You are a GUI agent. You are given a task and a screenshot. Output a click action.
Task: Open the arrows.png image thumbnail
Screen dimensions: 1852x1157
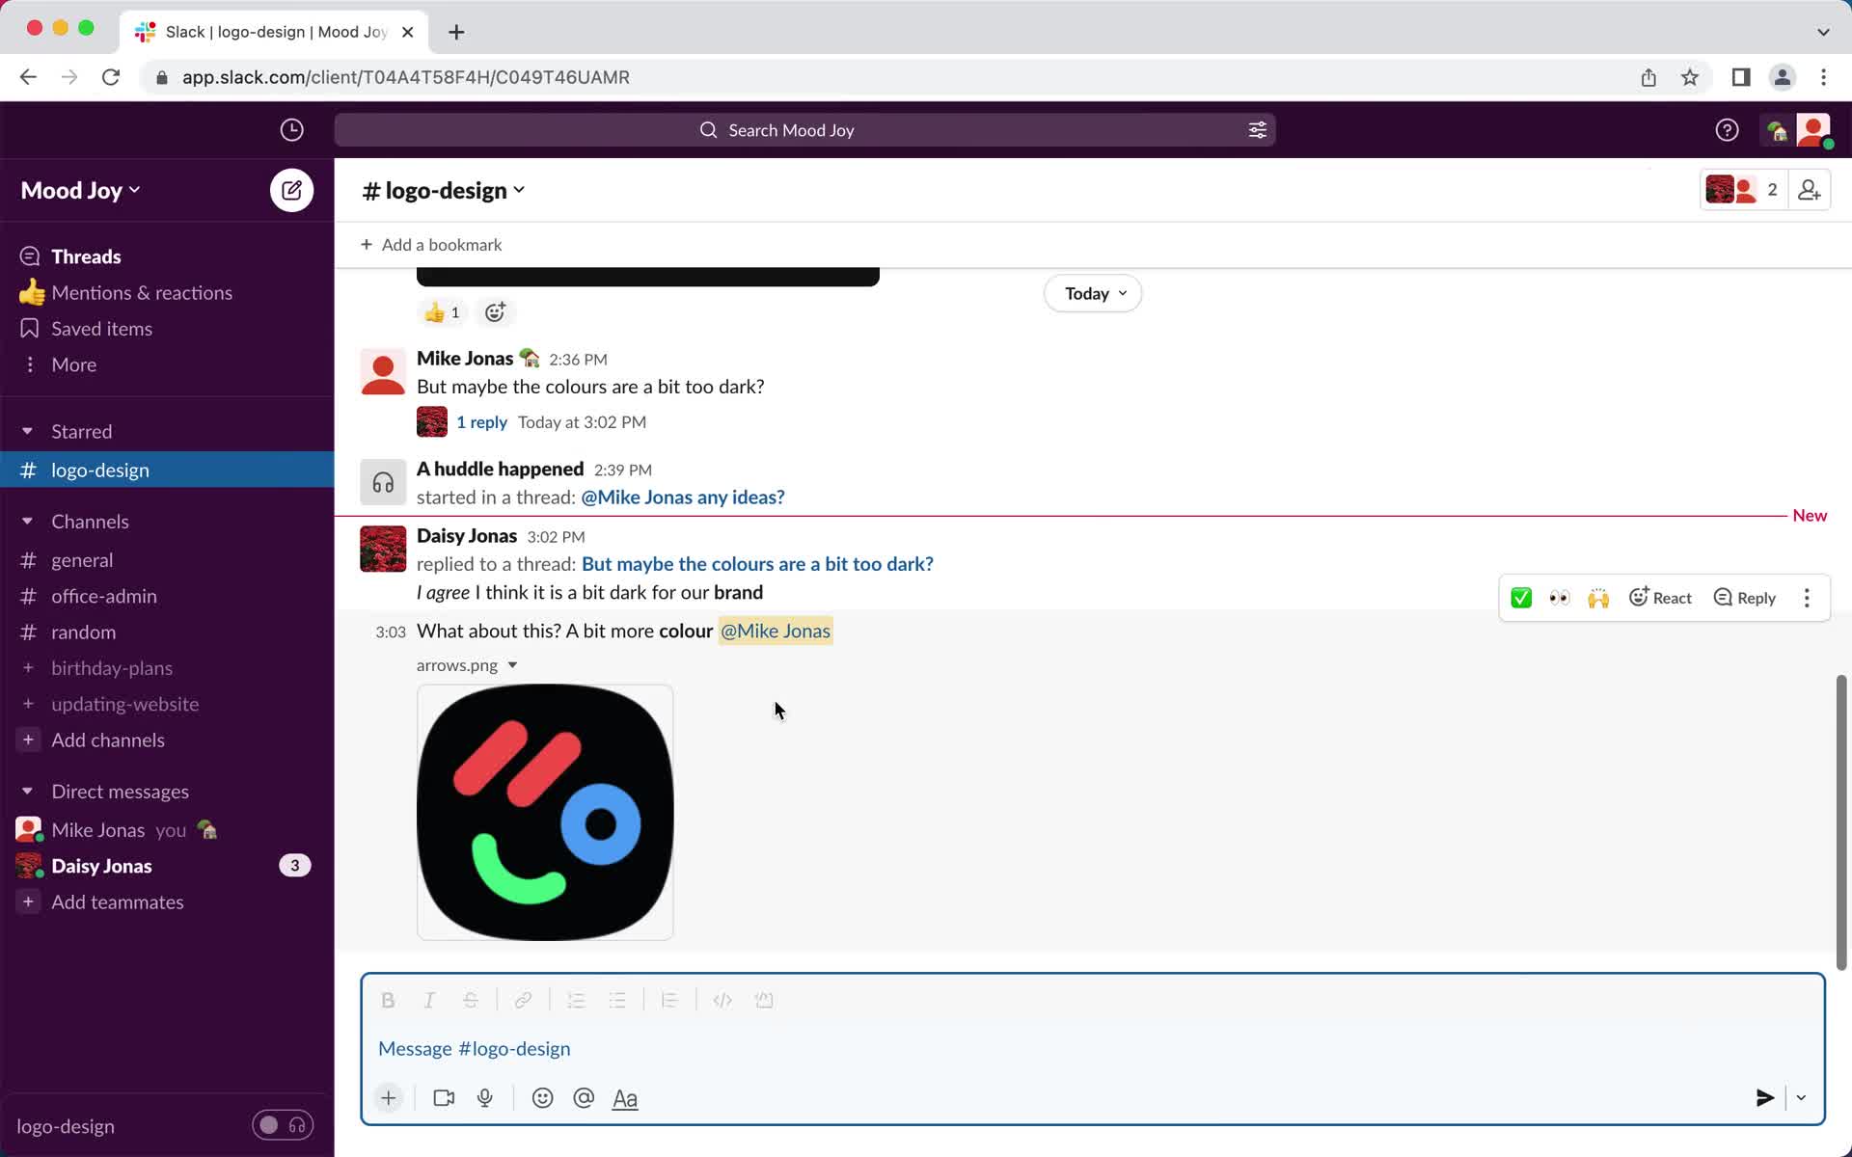pyautogui.click(x=545, y=812)
